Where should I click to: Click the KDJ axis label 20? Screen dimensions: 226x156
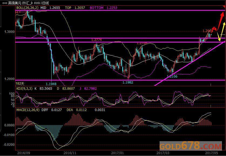13,104
